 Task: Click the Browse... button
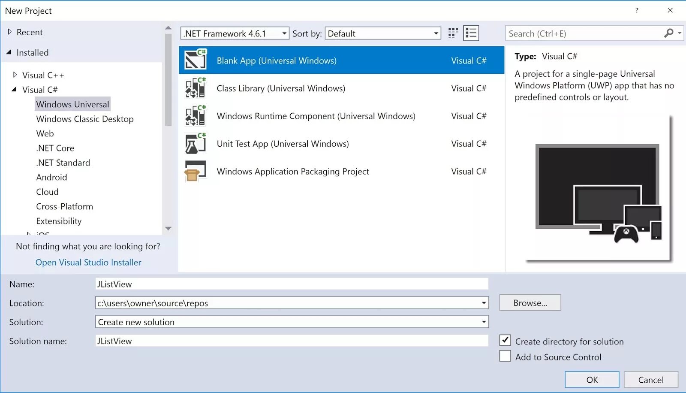530,302
